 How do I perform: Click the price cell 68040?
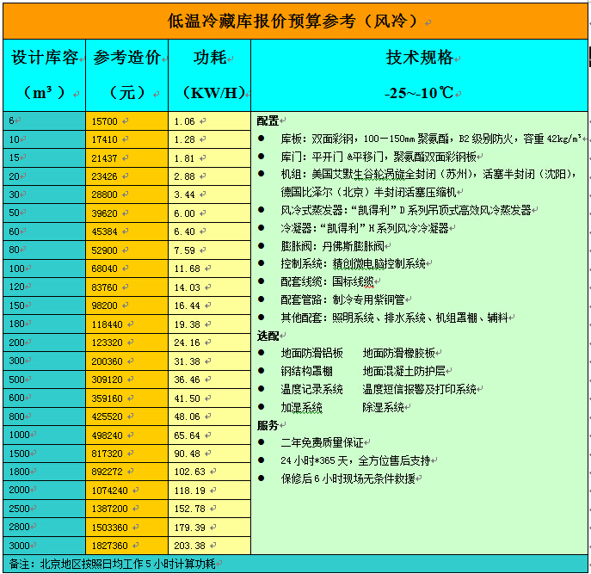[105, 268]
